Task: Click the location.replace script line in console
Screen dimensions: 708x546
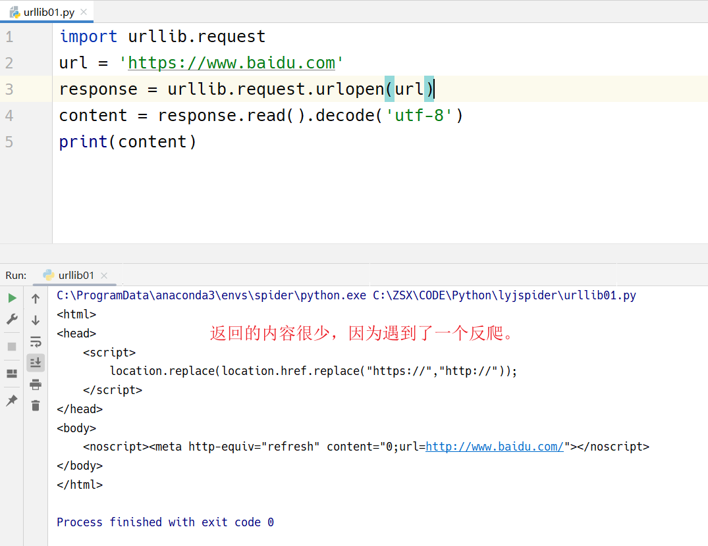Action: click(313, 370)
